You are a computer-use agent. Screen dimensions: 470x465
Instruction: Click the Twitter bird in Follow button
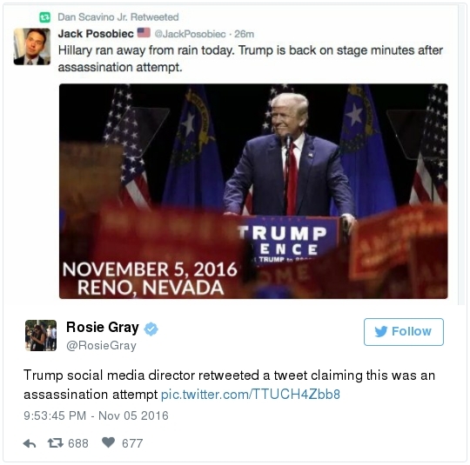380,332
